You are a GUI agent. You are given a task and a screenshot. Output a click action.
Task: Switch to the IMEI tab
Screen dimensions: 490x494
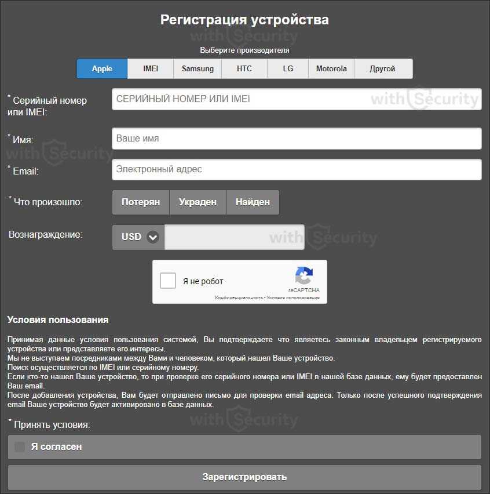pyautogui.click(x=151, y=68)
